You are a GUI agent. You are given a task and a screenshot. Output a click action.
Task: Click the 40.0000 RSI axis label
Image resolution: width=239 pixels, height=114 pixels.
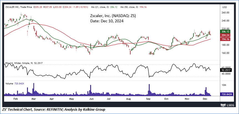(x=227, y=74)
